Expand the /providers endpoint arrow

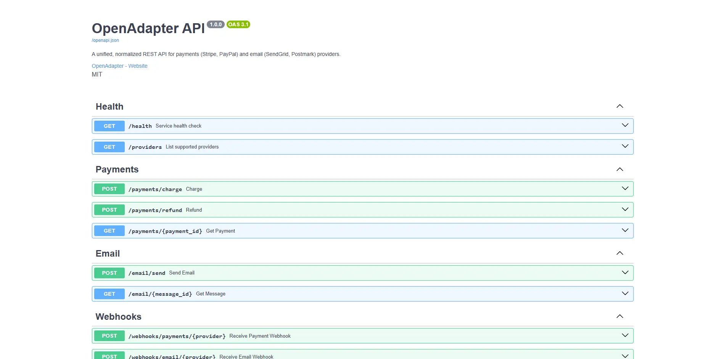tap(625, 146)
